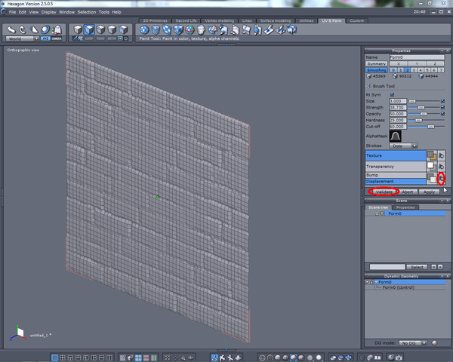
Task: Select the highlighted smooth shaded display icon
Action: [x=293, y=357]
